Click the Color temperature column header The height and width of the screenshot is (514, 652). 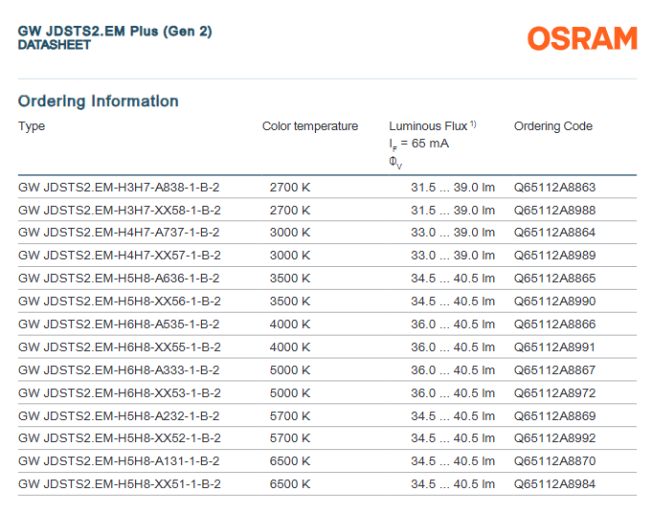(x=310, y=126)
